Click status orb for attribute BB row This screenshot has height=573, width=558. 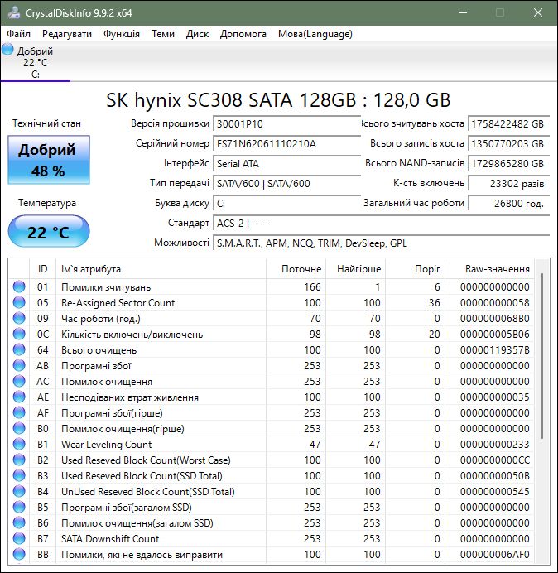coord(19,554)
